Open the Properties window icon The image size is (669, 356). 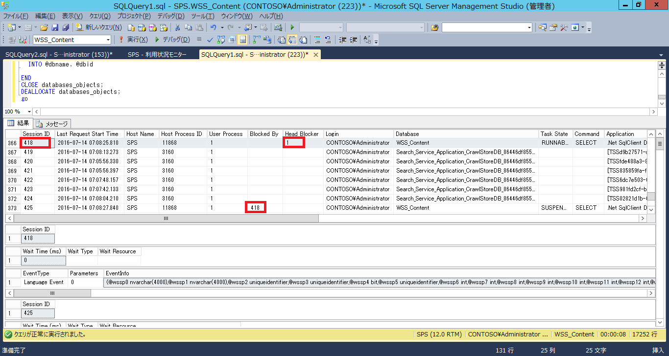pos(553,27)
